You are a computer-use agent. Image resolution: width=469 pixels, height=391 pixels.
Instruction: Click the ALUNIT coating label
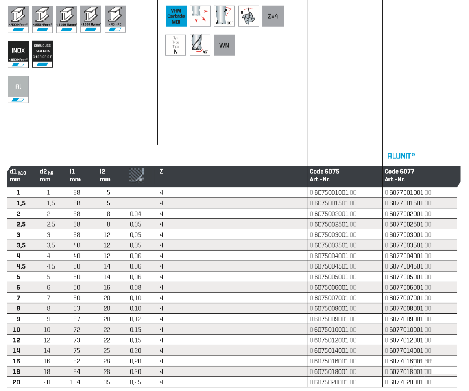(401, 155)
